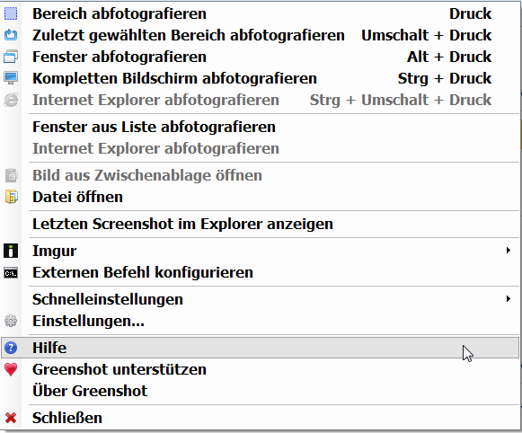Click the command prompt icon
The width and height of the screenshot is (522, 433).
click(x=11, y=273)
